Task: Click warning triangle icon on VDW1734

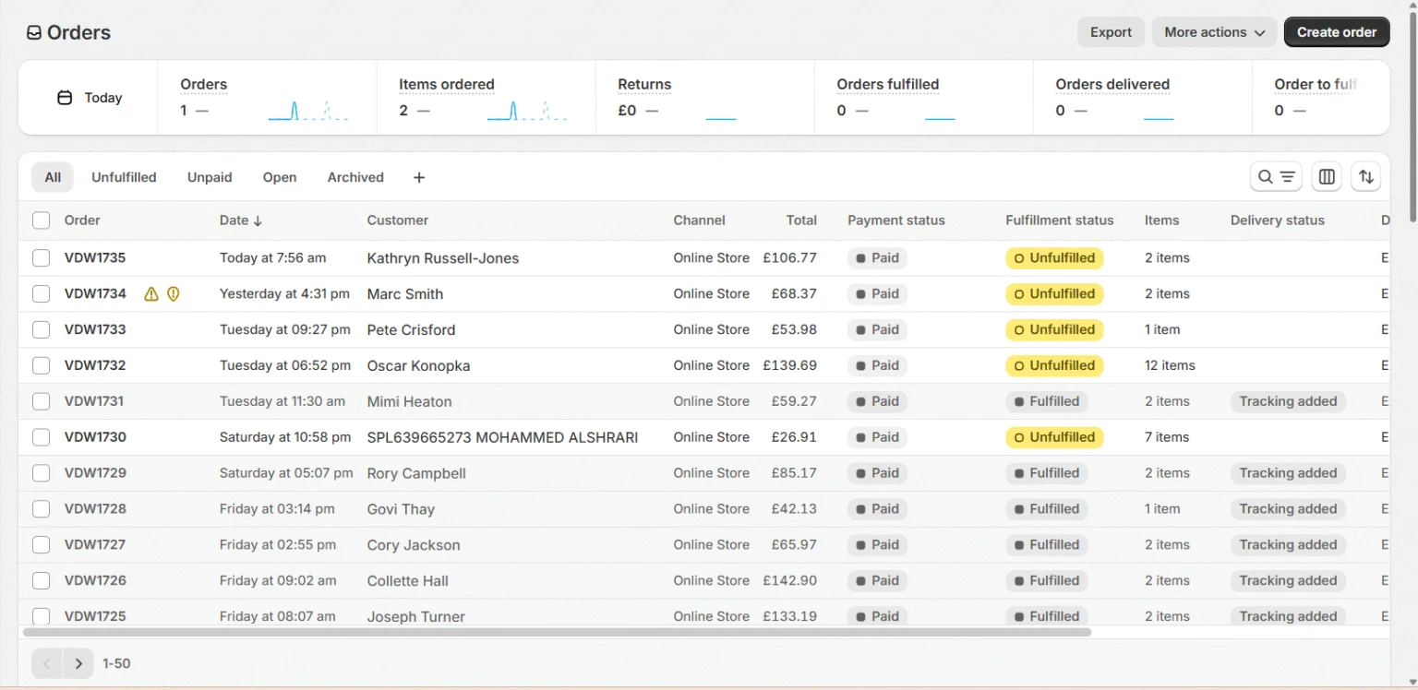Action: [x=151, y=294]
